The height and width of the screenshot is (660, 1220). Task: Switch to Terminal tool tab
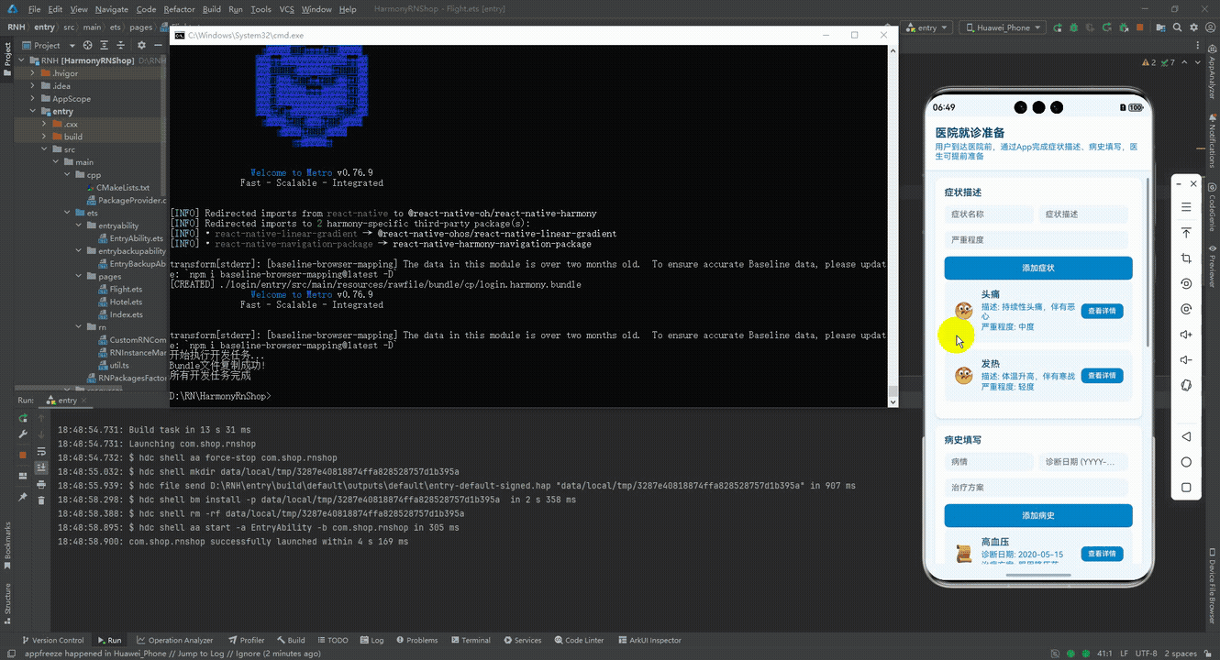pos(469,640)
